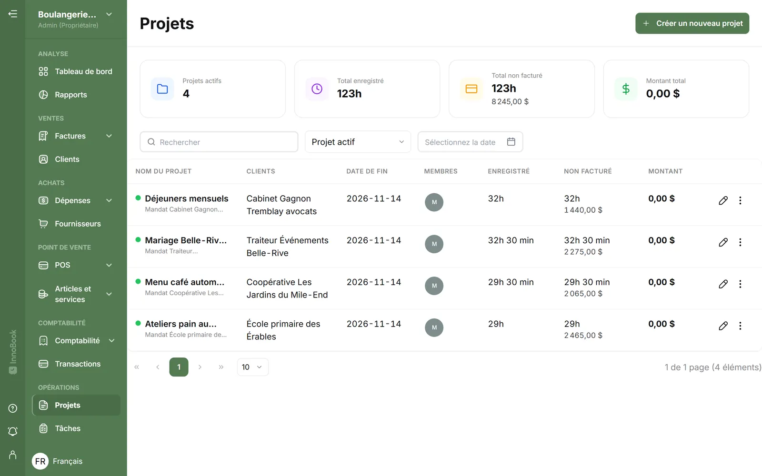Open Fournisseurs in the sidebar
This screenshot has height=476, width=762.
coord(76,224)
